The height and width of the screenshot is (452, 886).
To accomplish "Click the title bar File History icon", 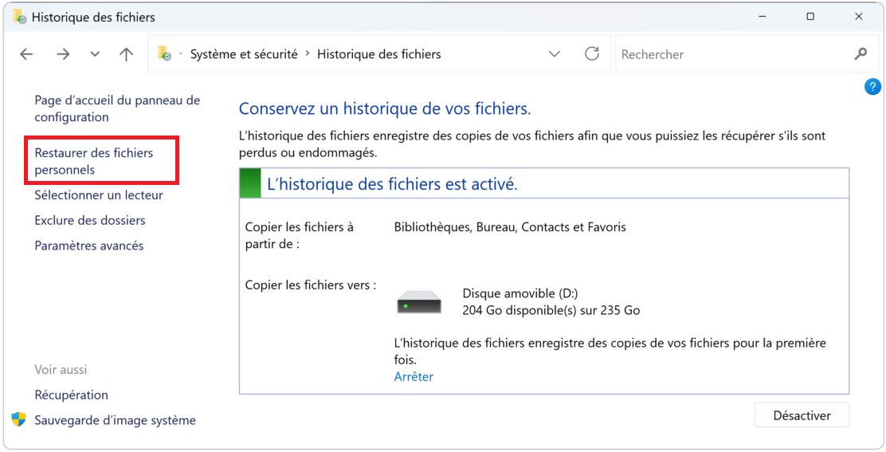I will tap(20, 17).
